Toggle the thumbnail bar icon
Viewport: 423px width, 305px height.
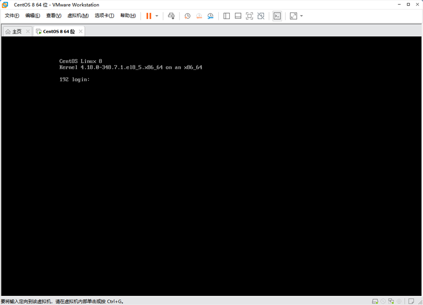[x=238, y=16]
